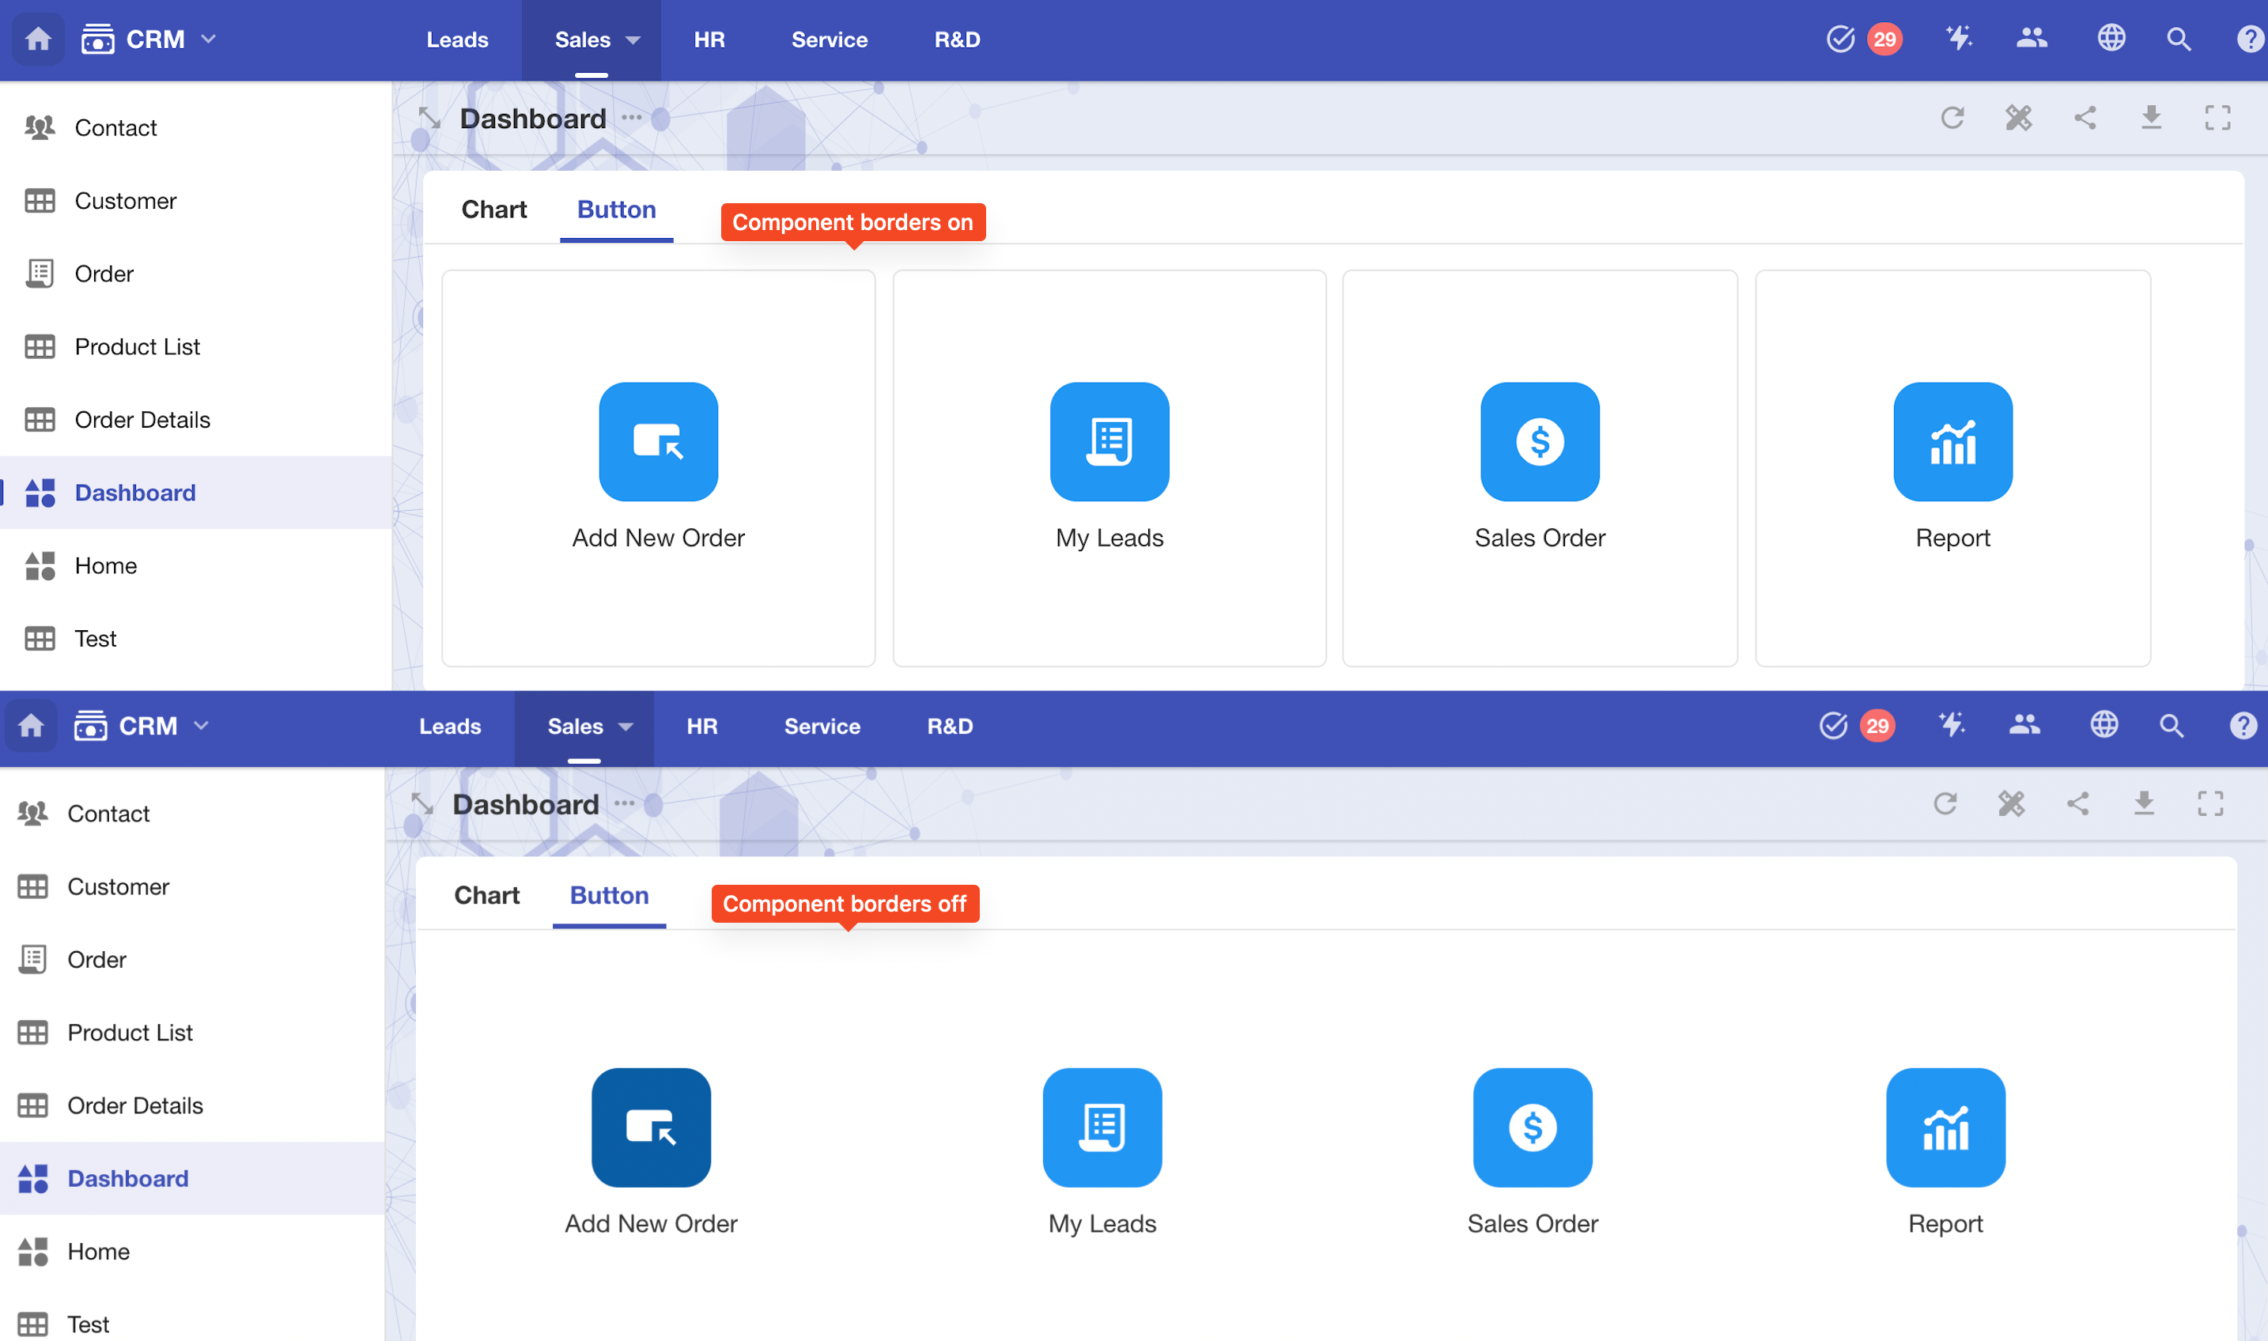This screenshot has width=2268, height=1341.
Task: Click the download icon in the upper Dashboard header
Action: coord(2150,119)
